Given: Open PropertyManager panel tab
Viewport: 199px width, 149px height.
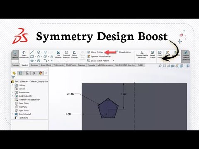Looking at the screenshot, I should click(x=21, y=73).
